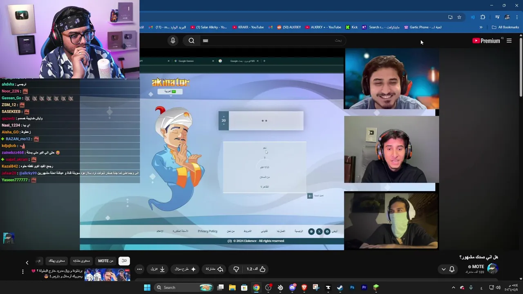Click the YouTube voice search microphone
The width and height of the screenshot is (523, 294).
[x=173, y=40]
